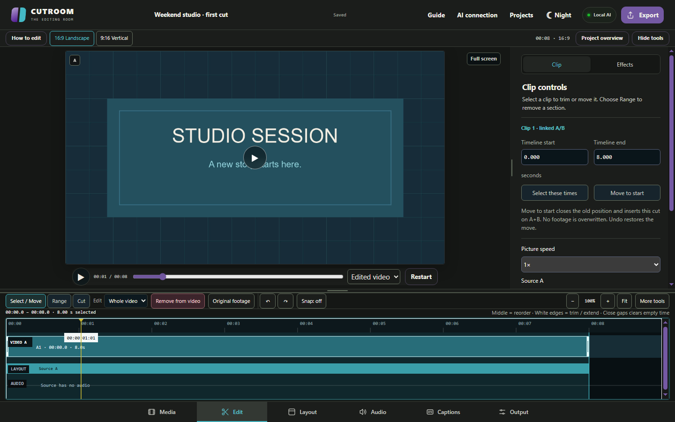Screen dimensions: 675x422
Task: Click the redo arrow icon
Action: coord(285,301)
